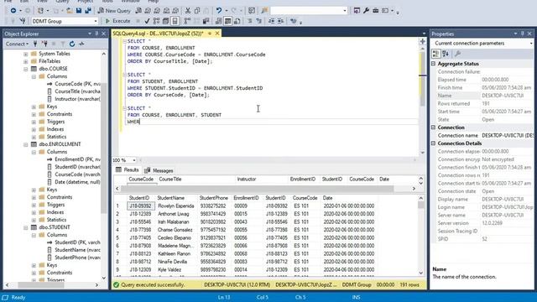Open Query Options icon in SQL toolbar
This screenshot has height=302, width=537.
coord(166,21)
